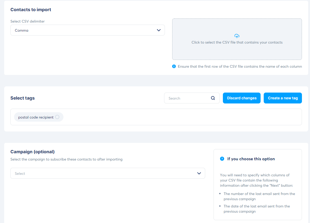This screenshot has width=310, height=223.
Task: Click the search magnifier icon
Action: (213, 98)
